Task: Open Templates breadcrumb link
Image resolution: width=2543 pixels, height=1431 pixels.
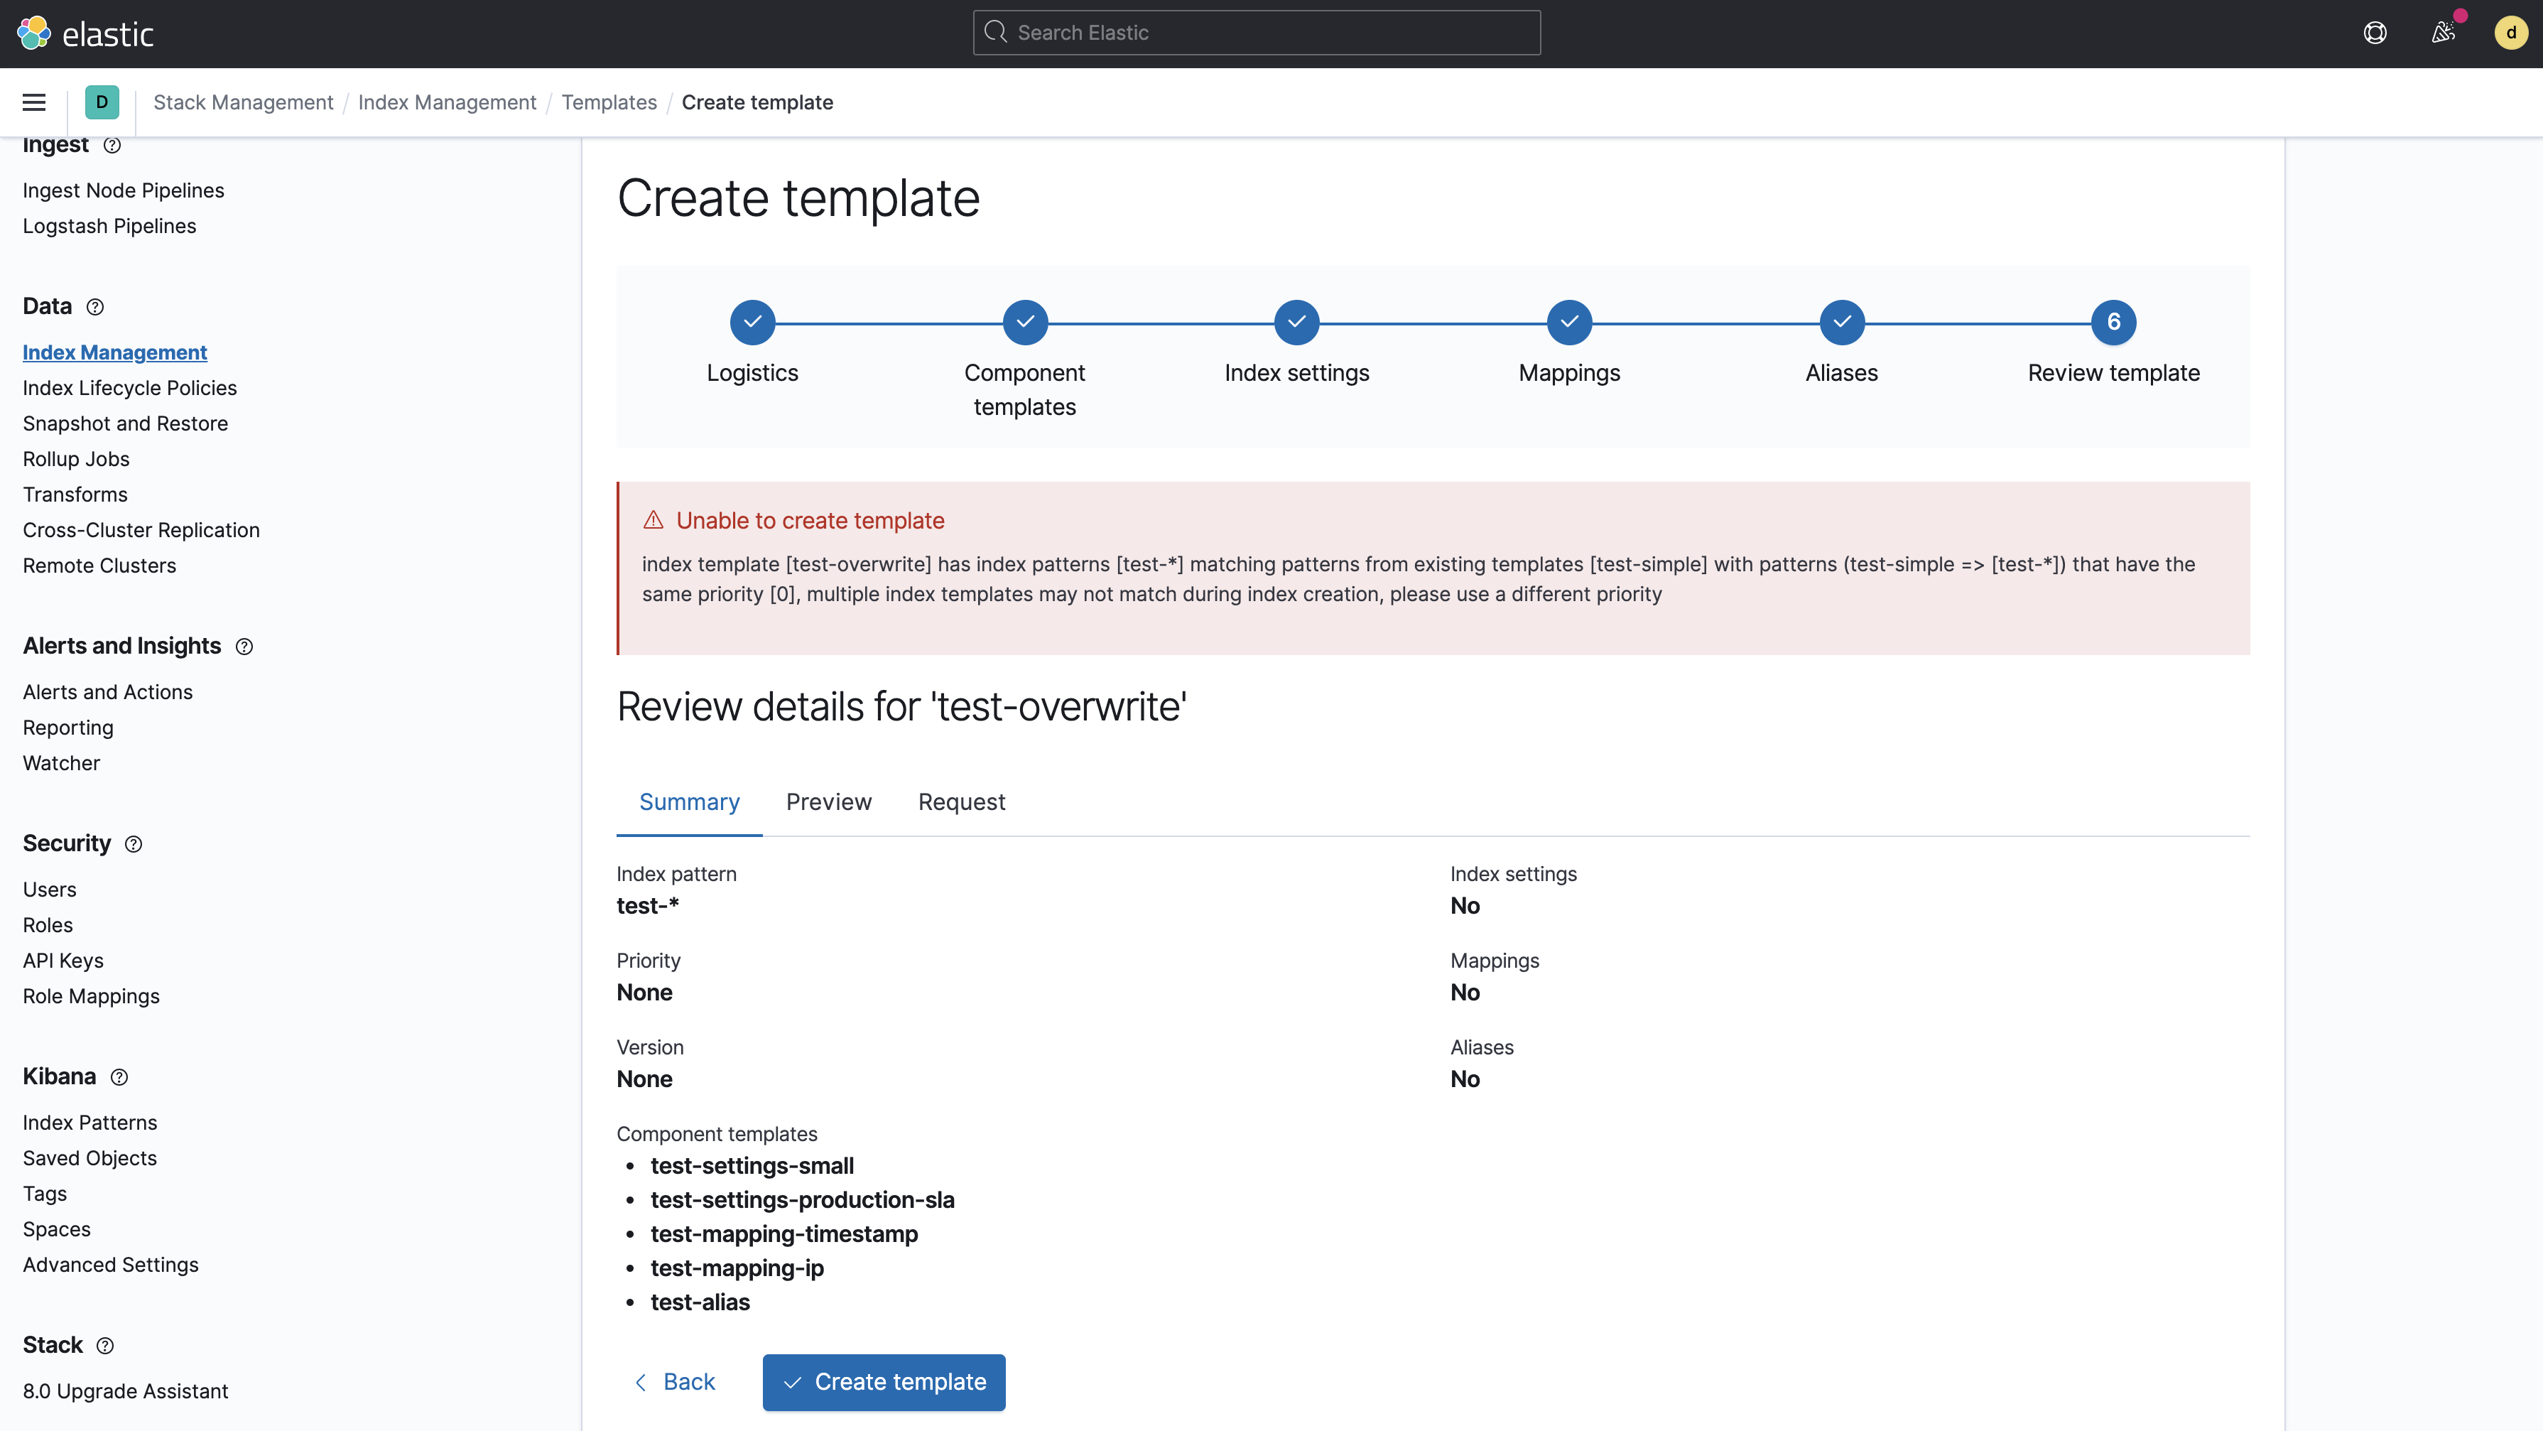Action: (x=608, y=103)
